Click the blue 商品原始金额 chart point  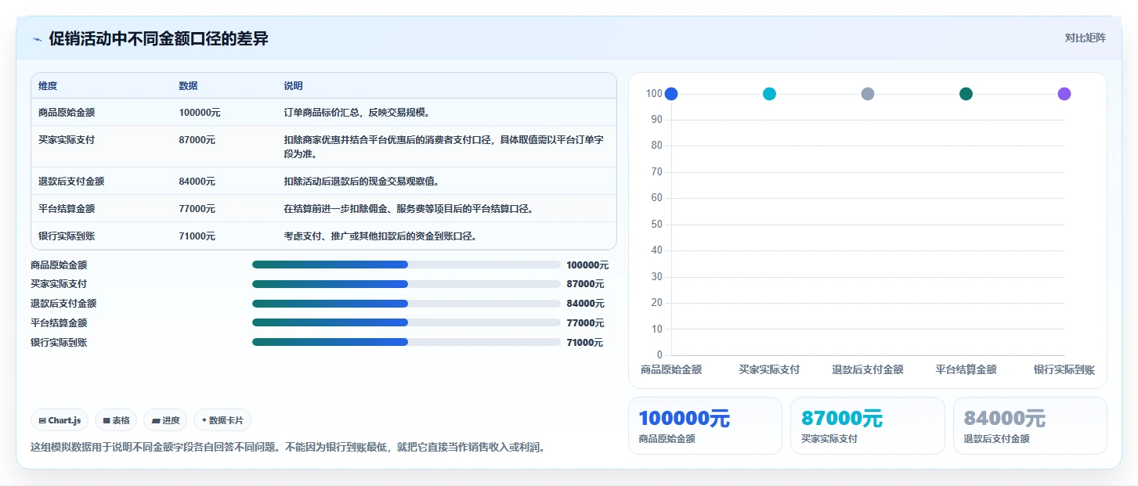(x=671, y=94)
